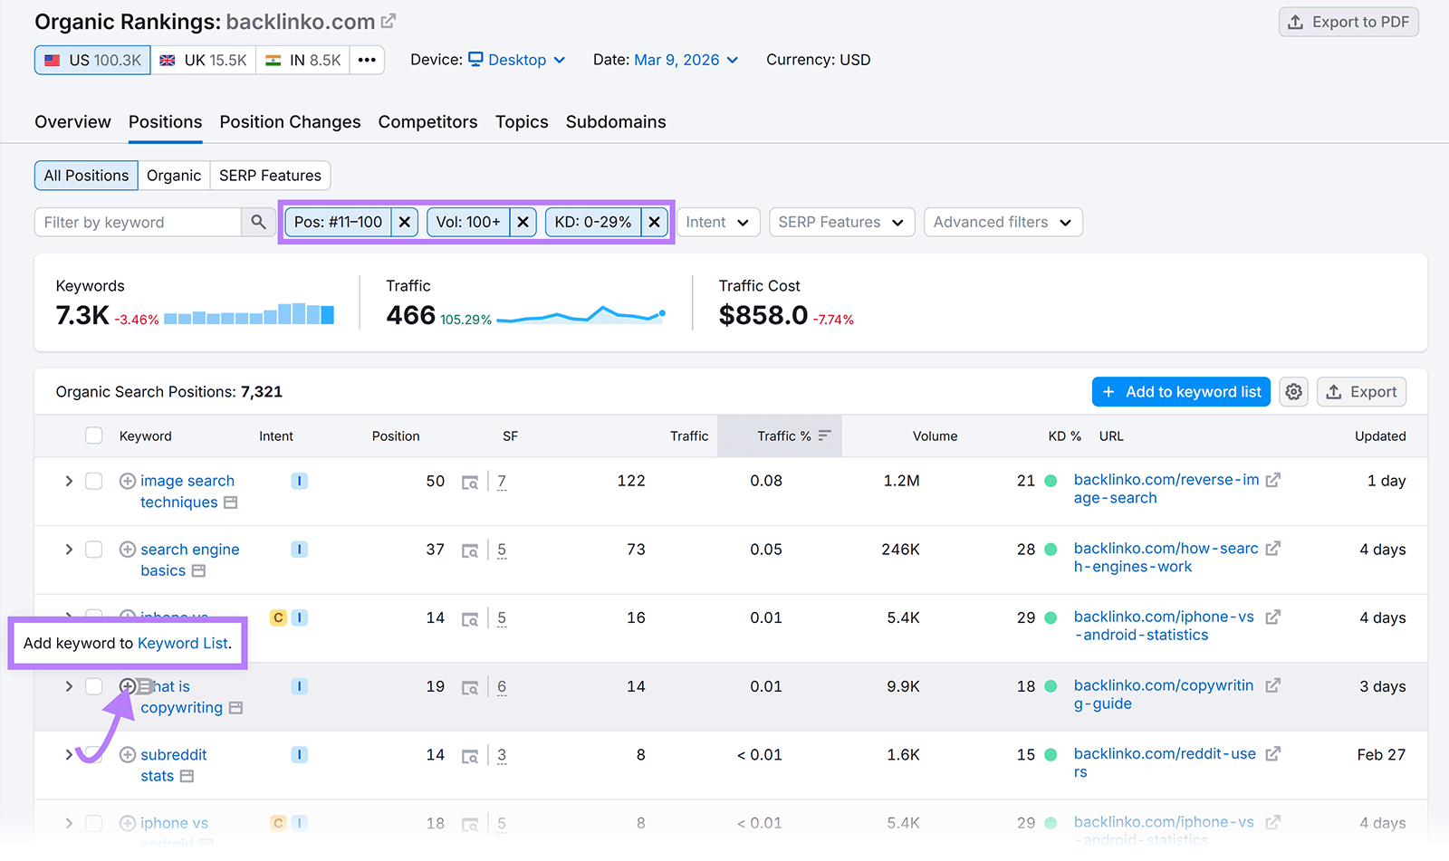Viewport: 1449px width, 861px height.
Task: Check the checkbox for "subreddit stats" row
Action: click(x=93, y=754)
